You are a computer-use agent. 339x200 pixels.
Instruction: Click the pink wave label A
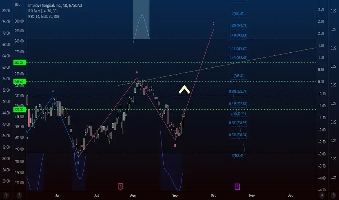tap(137, 72)
